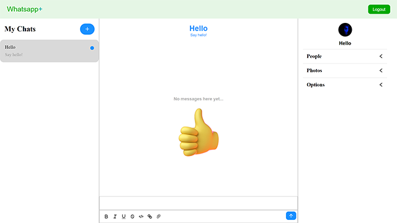Apply underline formatting
Screen dimensions: 397x223
point(123,216)
